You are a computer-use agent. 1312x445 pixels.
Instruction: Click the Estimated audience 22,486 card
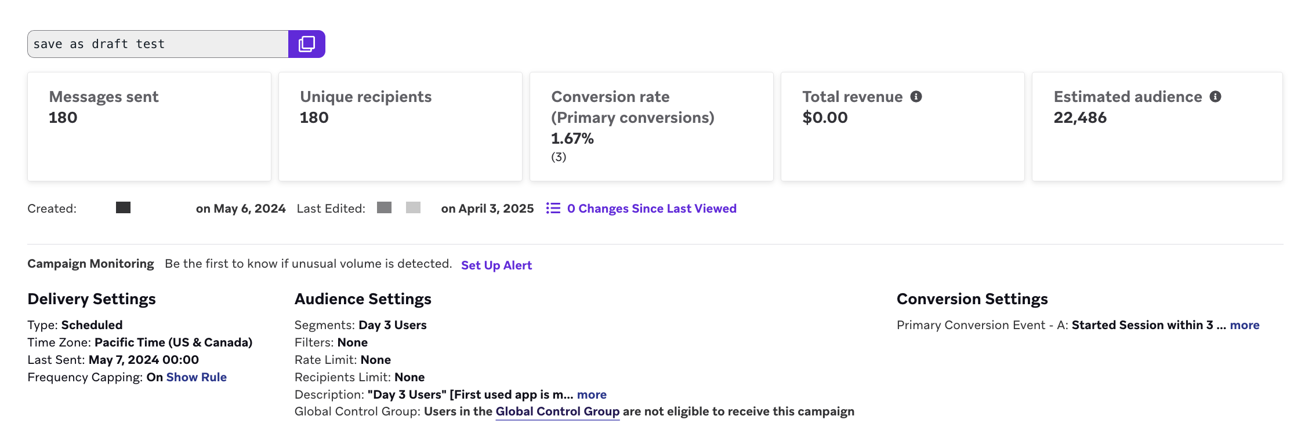[x=1157, y=126]
